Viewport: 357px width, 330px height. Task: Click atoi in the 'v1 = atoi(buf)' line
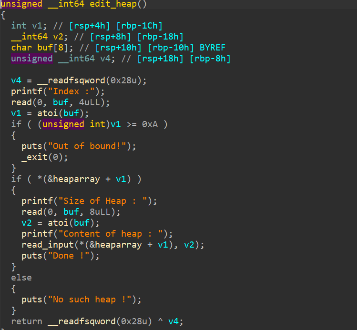point(48,113)
